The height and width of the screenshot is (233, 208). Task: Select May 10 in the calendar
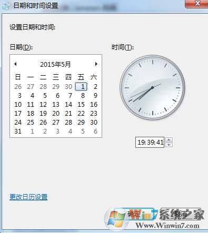tap(18, 105)
